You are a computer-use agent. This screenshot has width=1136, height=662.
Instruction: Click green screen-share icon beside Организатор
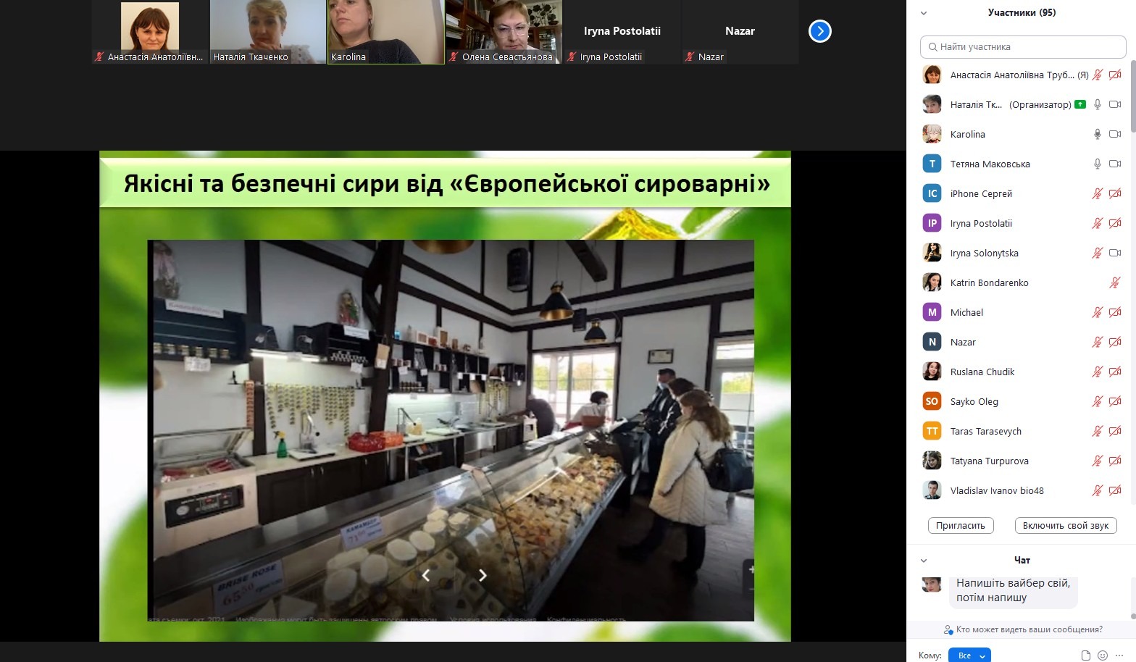1080,104
